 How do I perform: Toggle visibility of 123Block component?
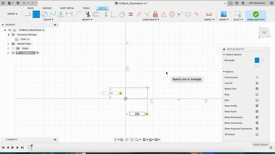tap(13, 53)
